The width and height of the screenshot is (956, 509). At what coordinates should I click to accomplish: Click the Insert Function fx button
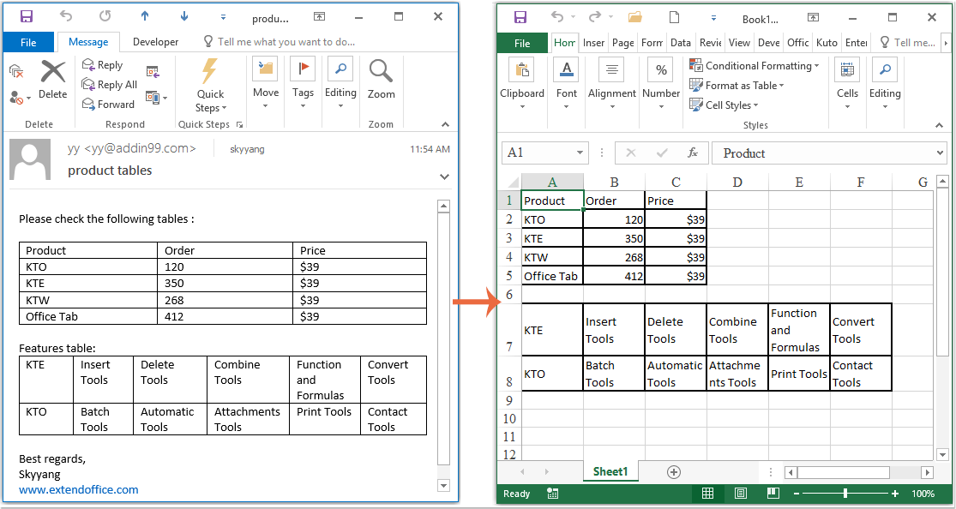[x=693, y=153]
